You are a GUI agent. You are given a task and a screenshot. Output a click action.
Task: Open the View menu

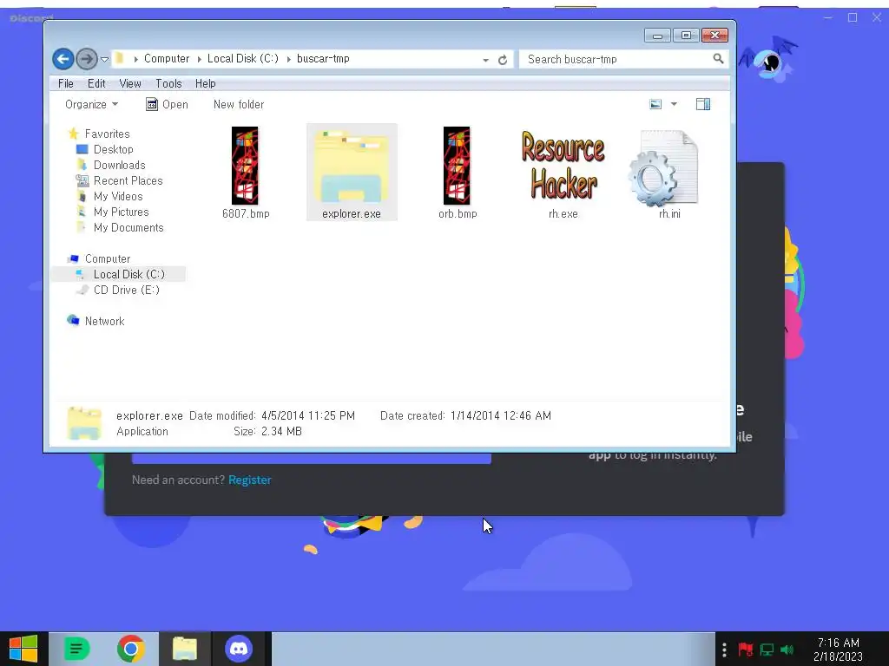click(x=130, y=83)
